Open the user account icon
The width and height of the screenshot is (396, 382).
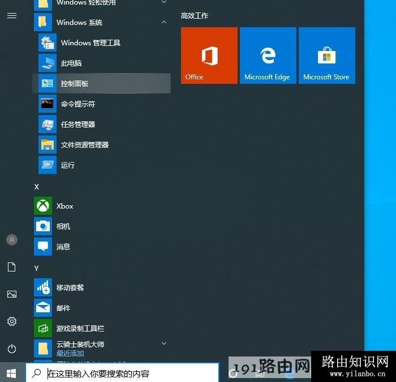point(12,240)
